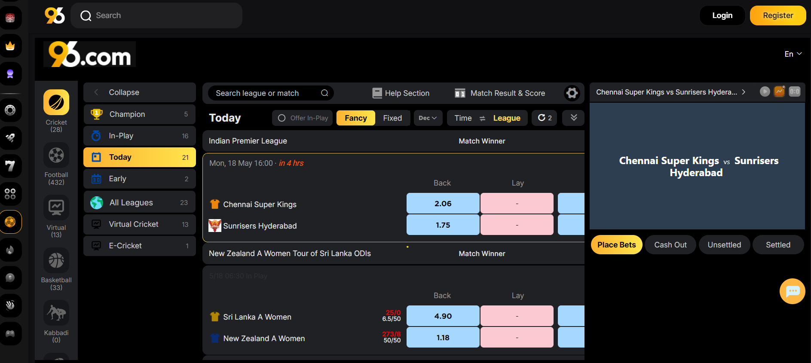Open the red gift icon at top of strip
The height and width of the screenshot is (363, 811).
coord(10,18)
